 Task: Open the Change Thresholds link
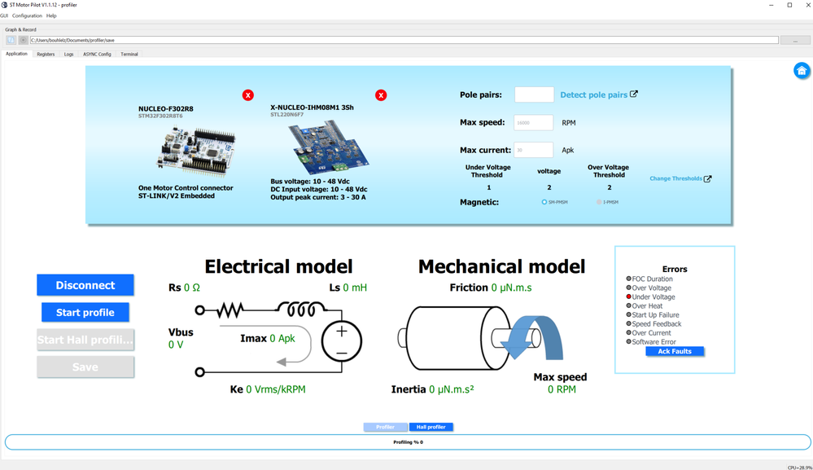tap(675, 178)
